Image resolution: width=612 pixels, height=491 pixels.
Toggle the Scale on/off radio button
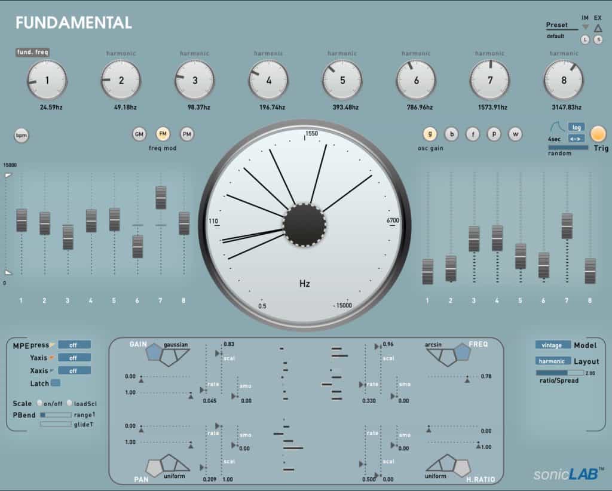(x=39, y=403)
